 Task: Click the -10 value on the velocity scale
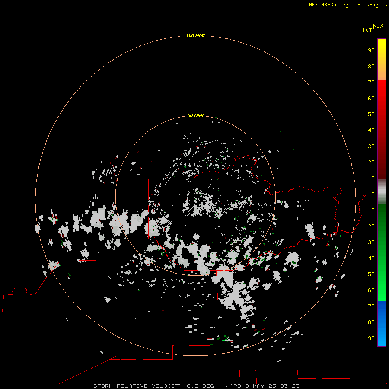tap(370, 210)
